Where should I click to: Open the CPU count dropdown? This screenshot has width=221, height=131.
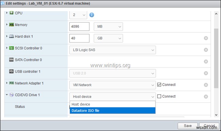(x=78, y=15)
